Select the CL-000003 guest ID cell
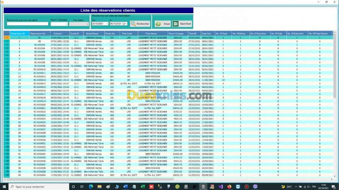 pyautogui.click(x=76, y=172)
